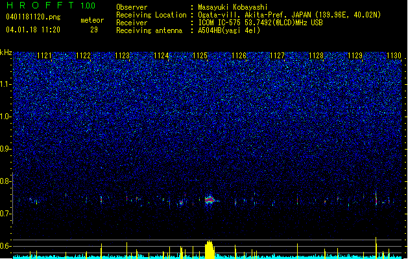The width and height of the screenshot is (408, 259).
Task: Click the 1122 time marker
Action: click(83, 56)
